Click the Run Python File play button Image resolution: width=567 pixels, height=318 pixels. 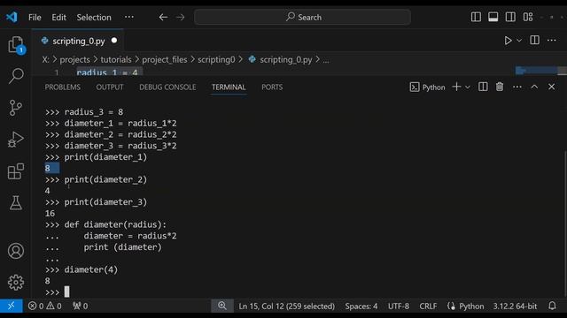[x=508, y=41]
